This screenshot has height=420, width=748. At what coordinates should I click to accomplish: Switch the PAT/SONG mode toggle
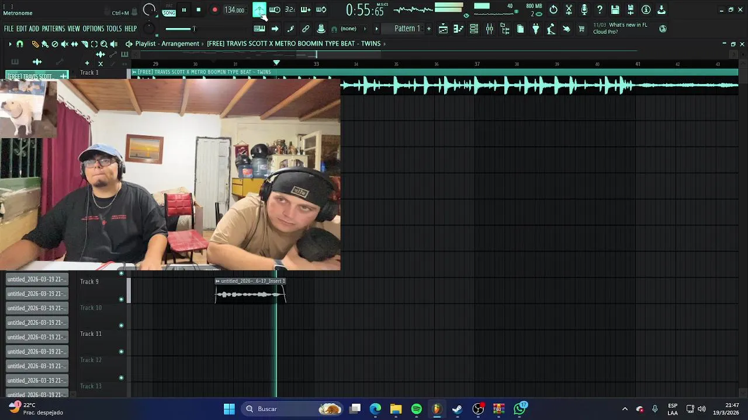[x=169, y=10]
